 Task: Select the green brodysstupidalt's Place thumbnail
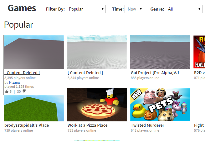(x=34, y=108)
